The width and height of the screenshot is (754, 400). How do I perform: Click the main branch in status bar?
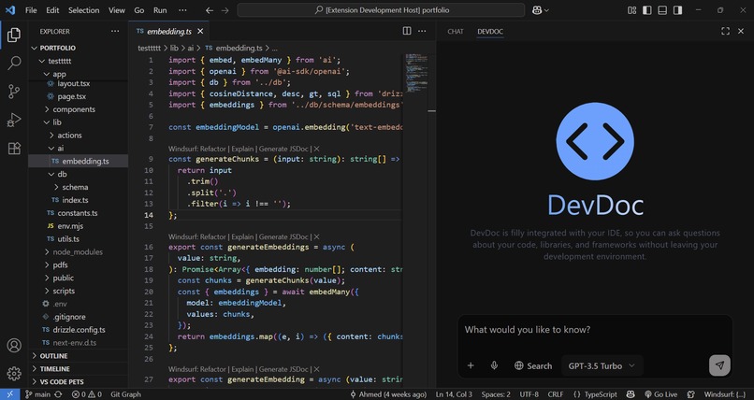point(37,394)
